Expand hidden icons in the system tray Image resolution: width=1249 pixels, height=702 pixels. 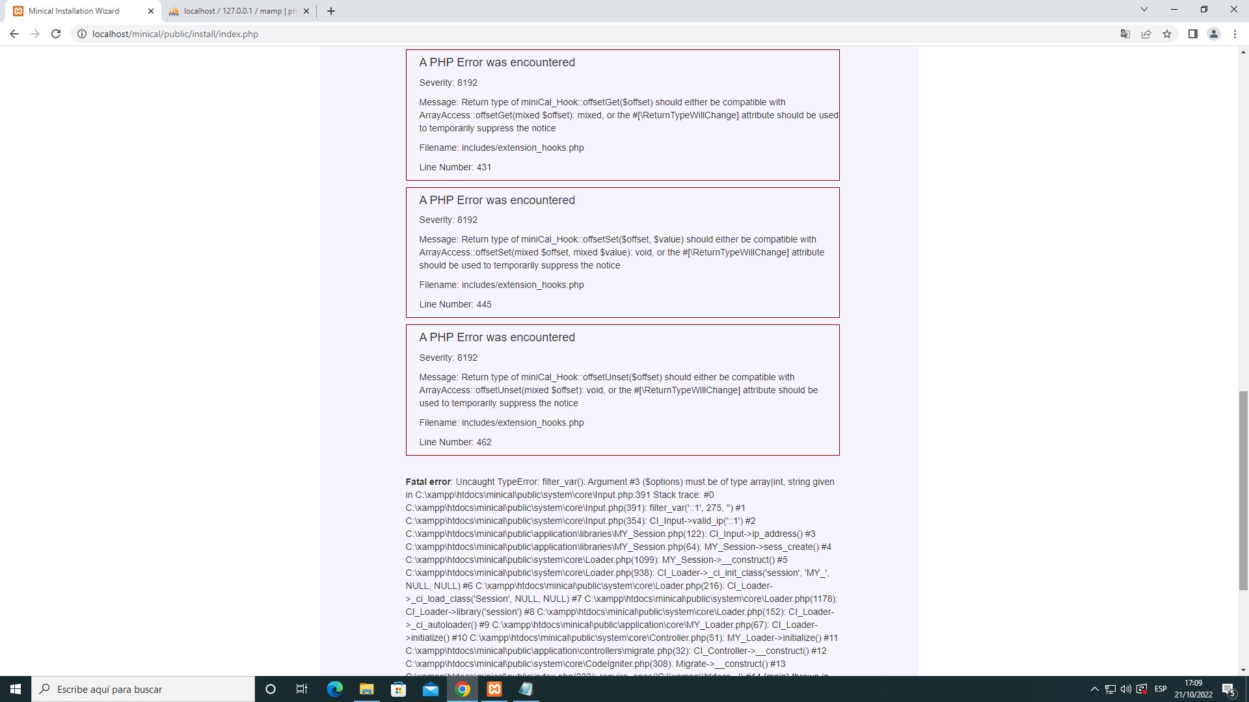pos(1094,689)
